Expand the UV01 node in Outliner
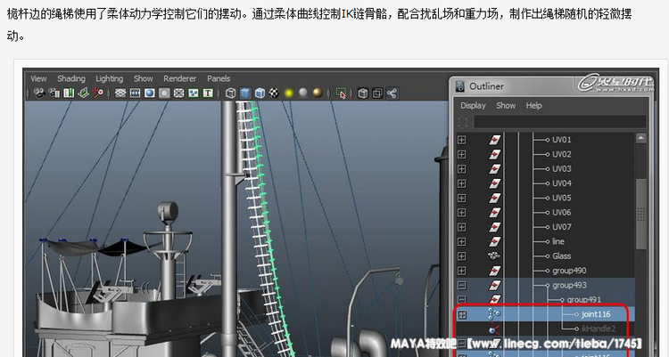This screenshot has height=357, width=669. [461, 141]
